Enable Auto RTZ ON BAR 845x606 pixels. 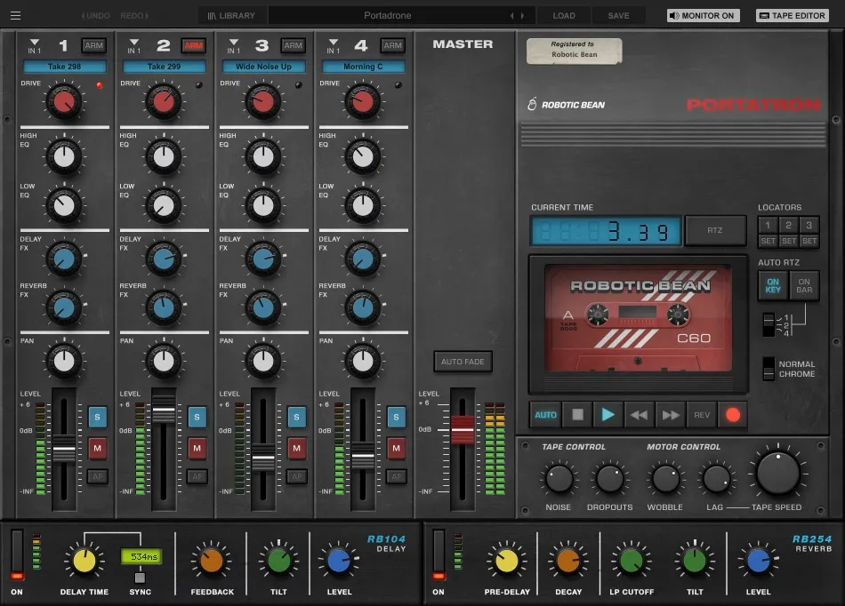804,286
